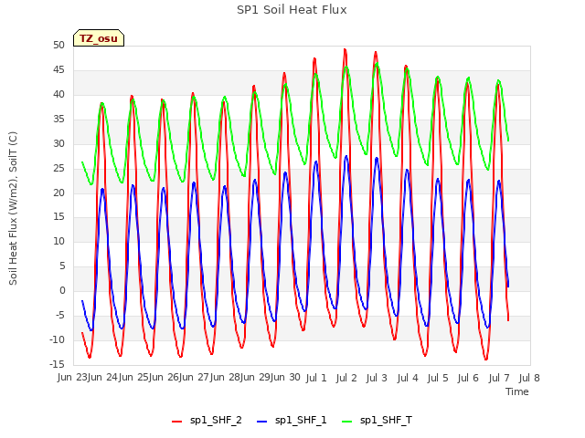The width and height of the screenshot is (585, 438).
Task: Click the y-axis tick label -5
Action: [59, 315]
